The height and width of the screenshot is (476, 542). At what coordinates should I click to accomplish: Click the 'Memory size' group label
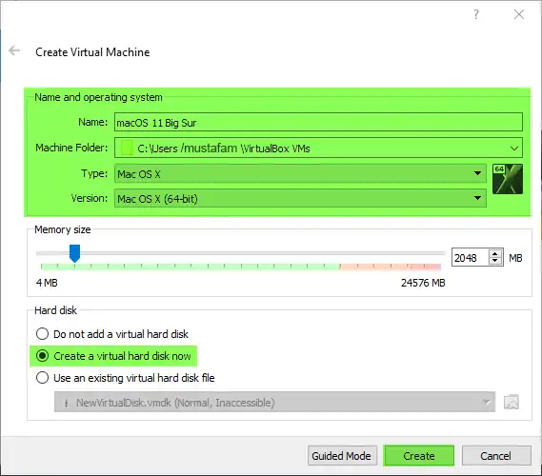[63, 229]
